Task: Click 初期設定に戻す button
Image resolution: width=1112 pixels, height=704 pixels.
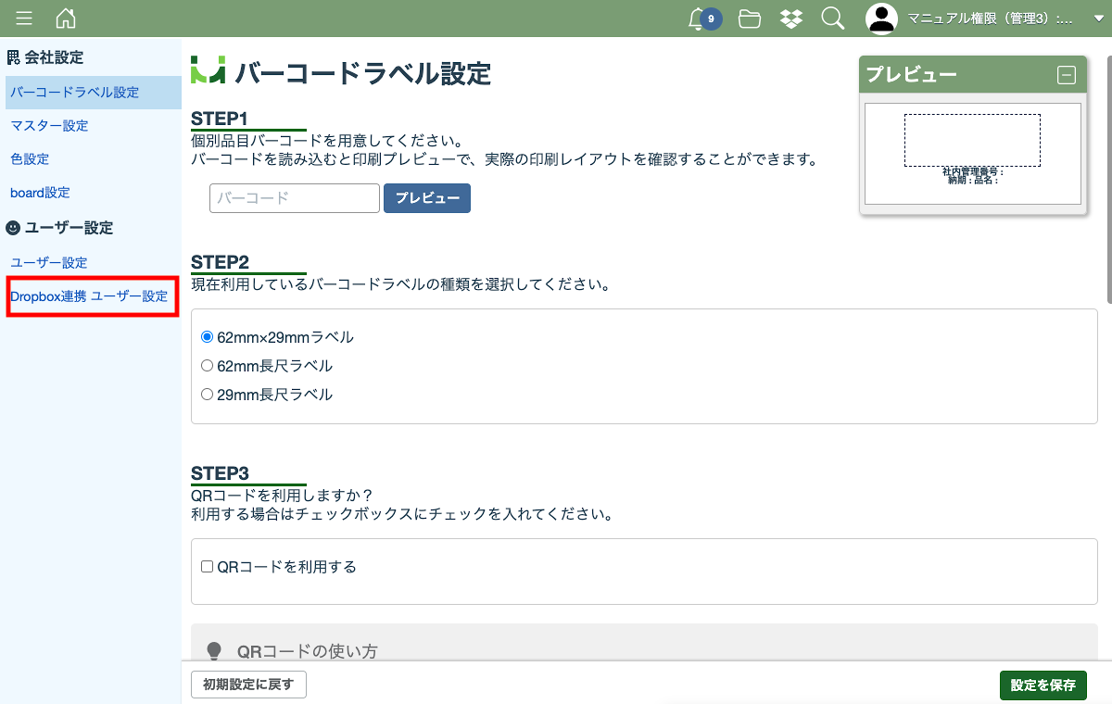Action: 248,685
